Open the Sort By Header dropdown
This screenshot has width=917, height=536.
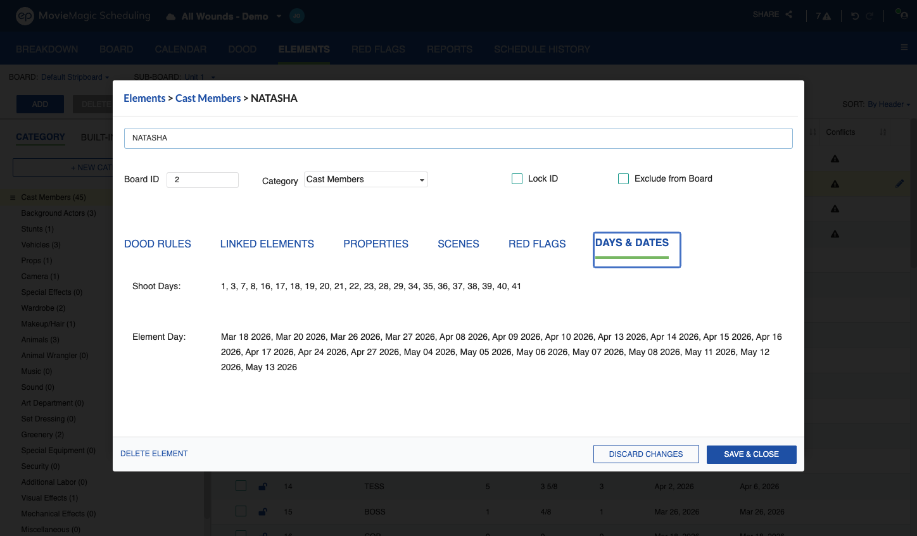889,104
